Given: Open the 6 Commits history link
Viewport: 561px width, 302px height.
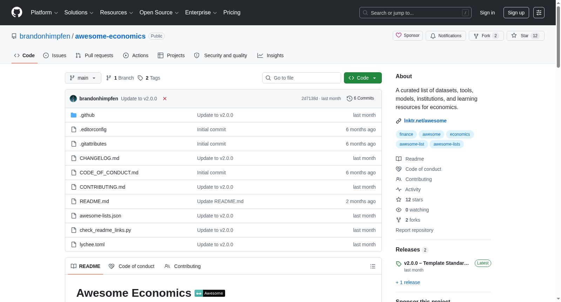Looking at the screenshot, I should [x=360, y=99].
